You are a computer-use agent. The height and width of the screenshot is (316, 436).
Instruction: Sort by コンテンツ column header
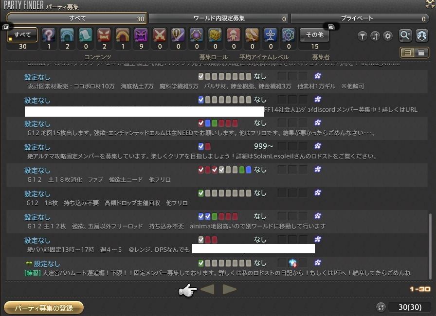97,57
